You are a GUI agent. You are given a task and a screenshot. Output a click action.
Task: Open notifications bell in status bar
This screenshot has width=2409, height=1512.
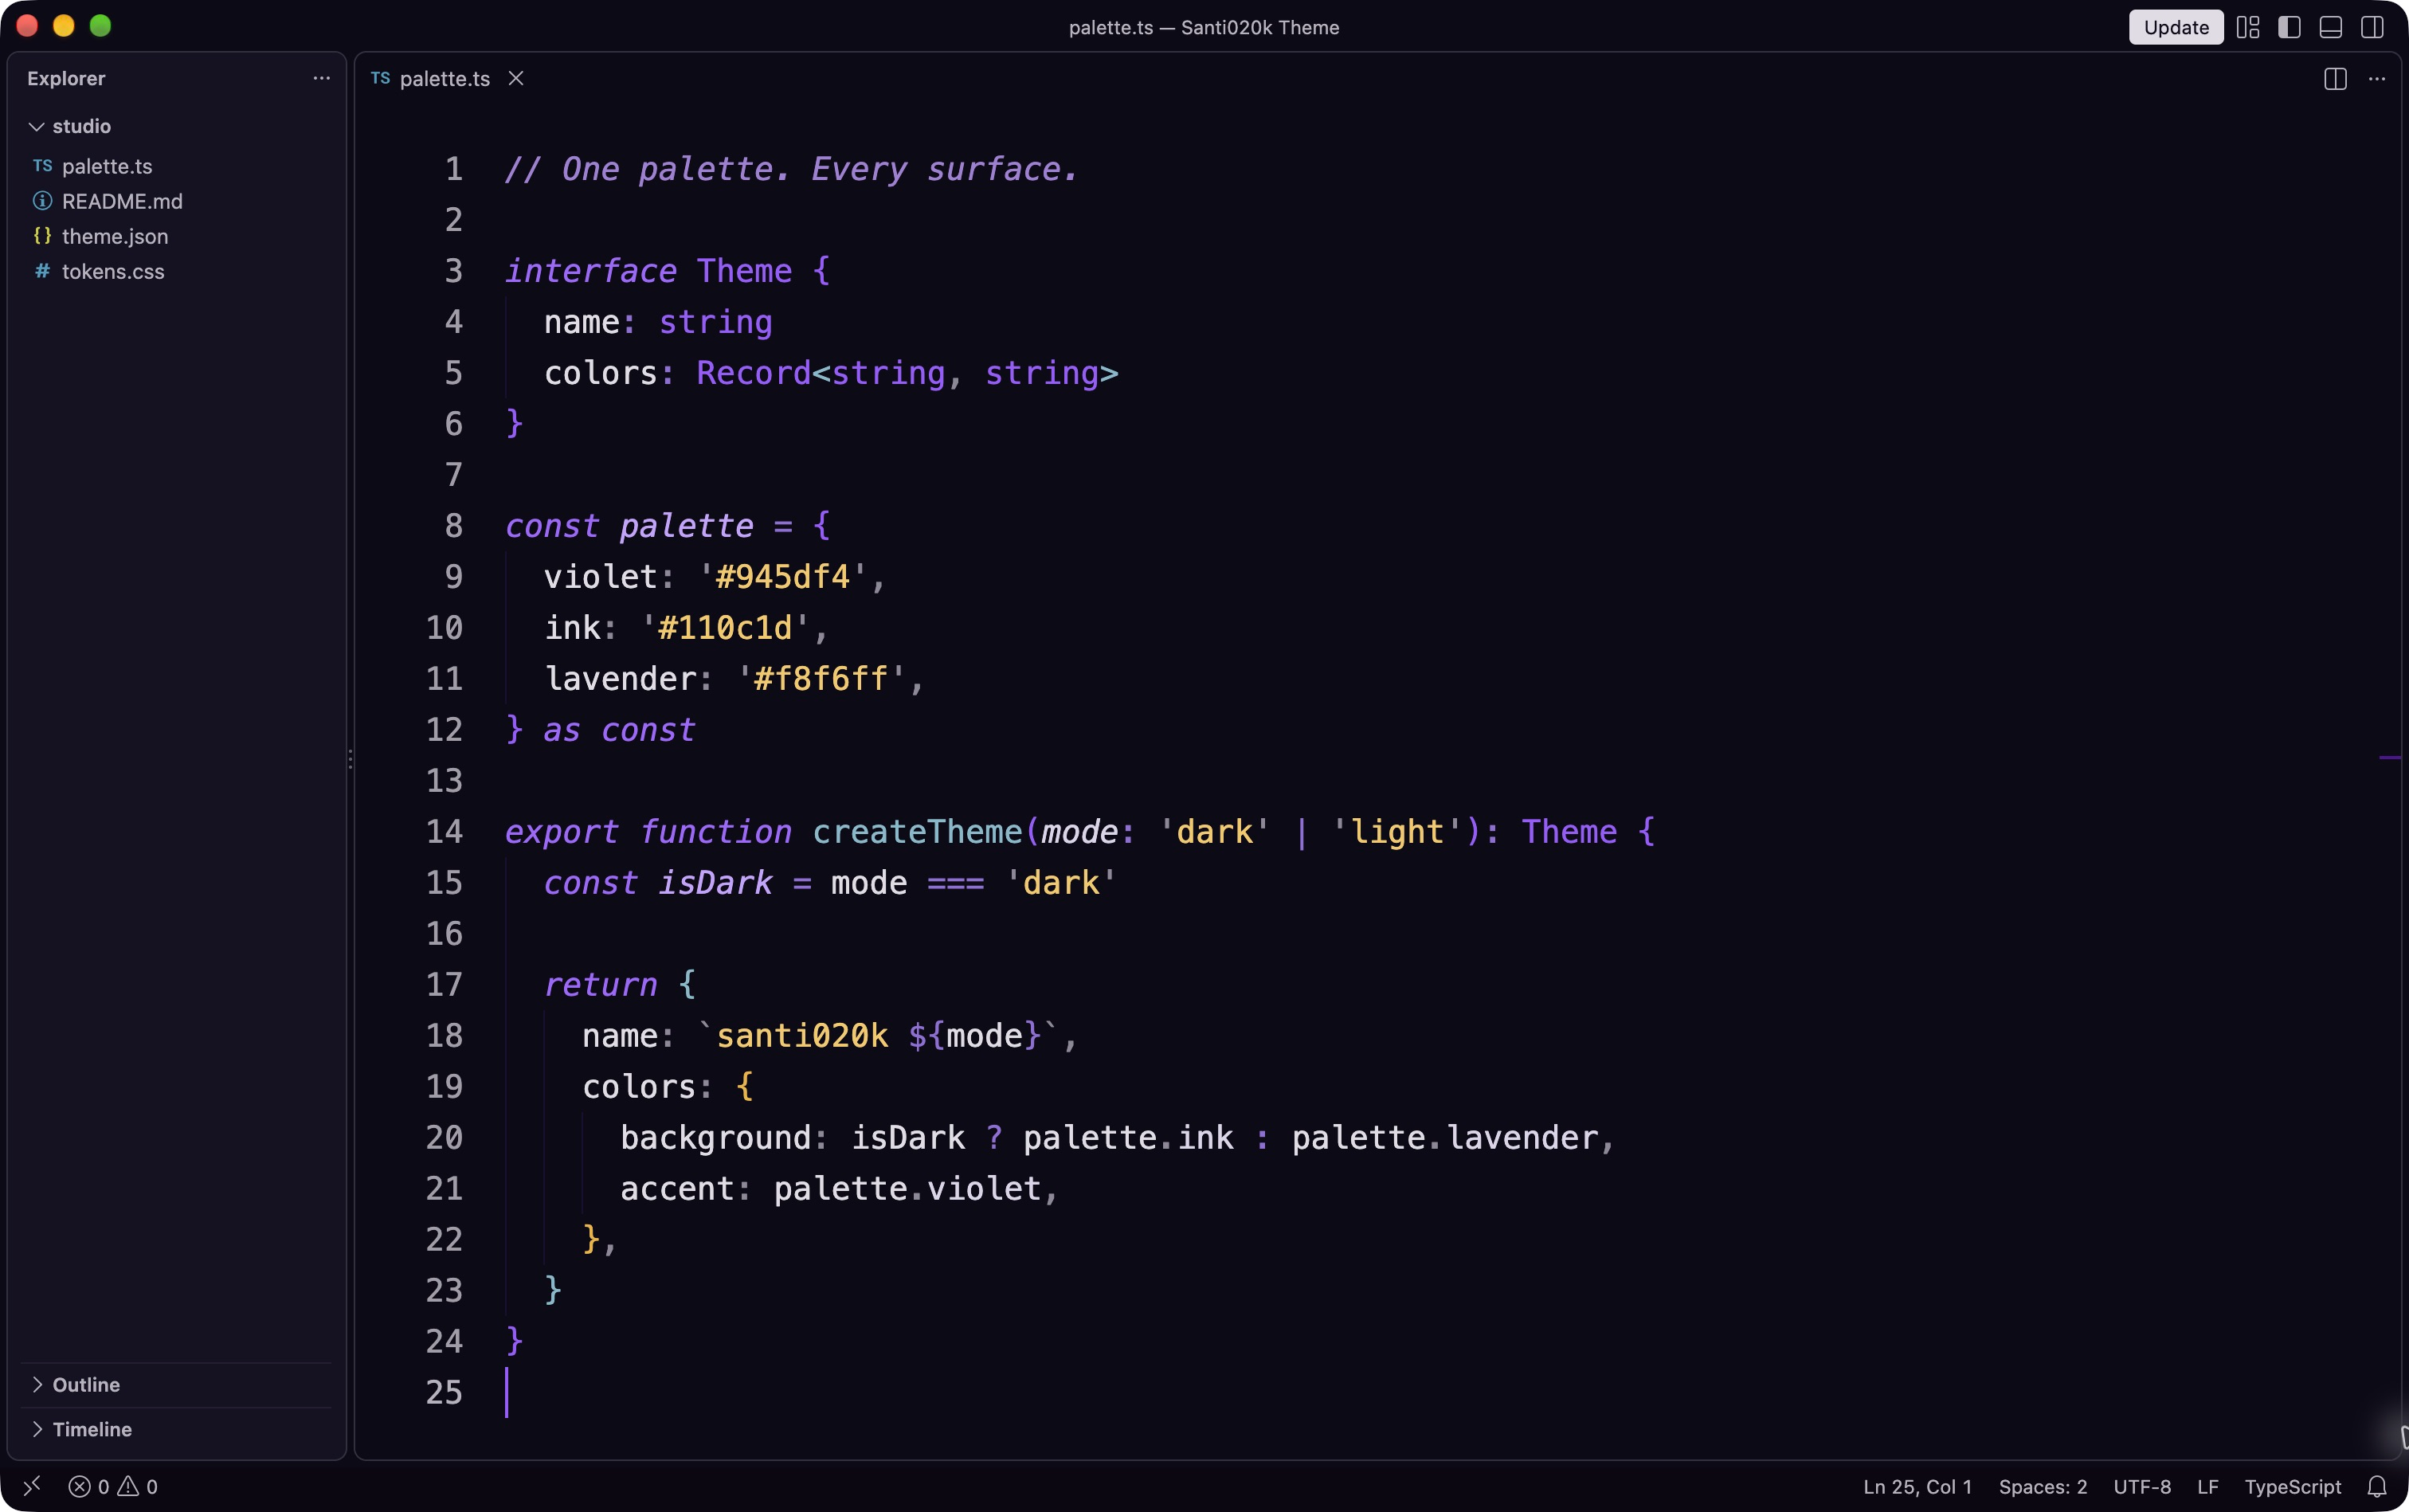tap(2377, 1487)
